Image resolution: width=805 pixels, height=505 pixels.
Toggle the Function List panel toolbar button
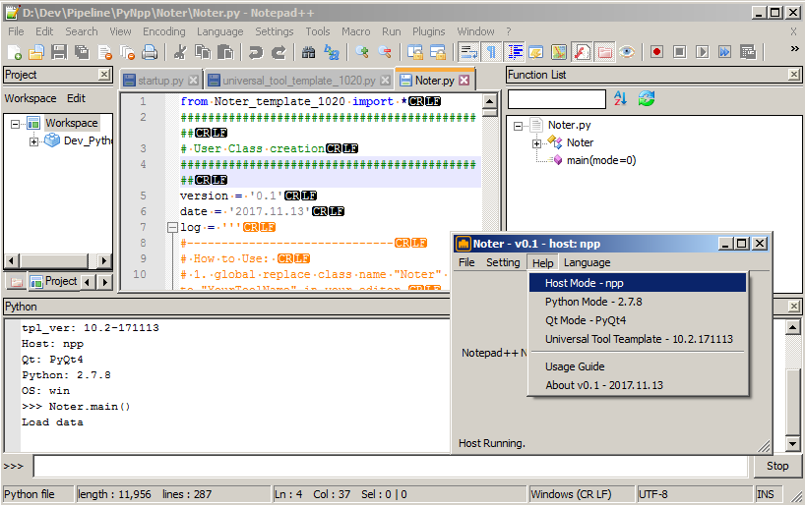point(582,52)
